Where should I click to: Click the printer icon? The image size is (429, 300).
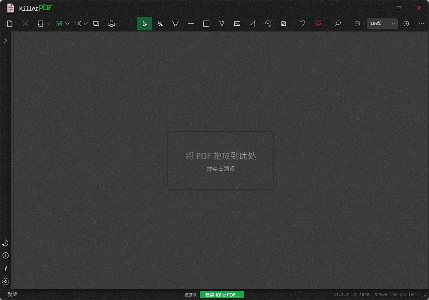pyautogui.click(x=112, y=24)
